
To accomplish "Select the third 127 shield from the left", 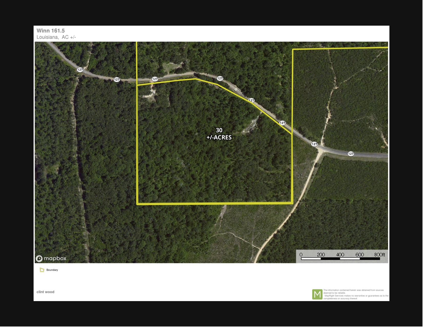I will click(x=155, y=79).
